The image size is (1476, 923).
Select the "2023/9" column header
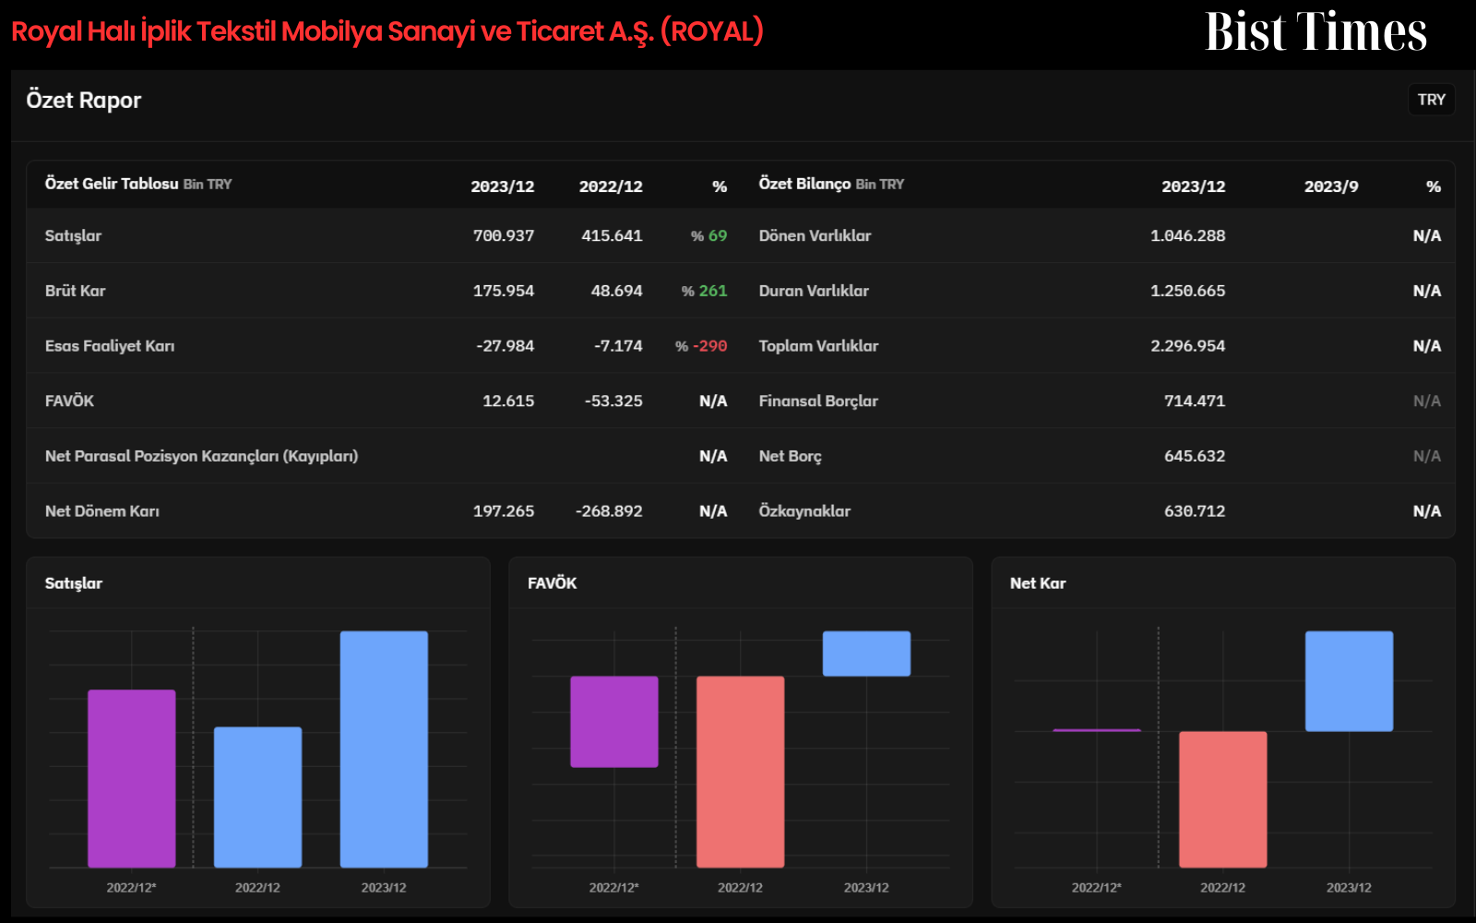pyautogui.click(x=1331, y=186)
